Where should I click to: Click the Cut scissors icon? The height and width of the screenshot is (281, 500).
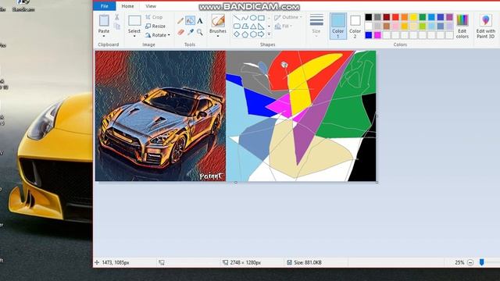tap(116, 17)
